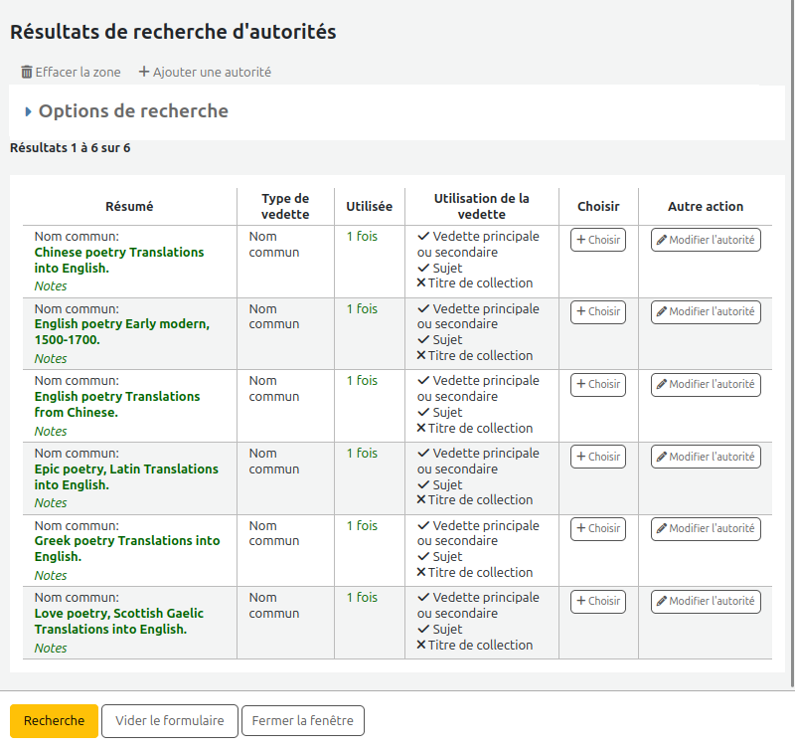Viewport: 795px width, 751px height.
Task: Click Vider le formulaire button
Action: [170, 721]
